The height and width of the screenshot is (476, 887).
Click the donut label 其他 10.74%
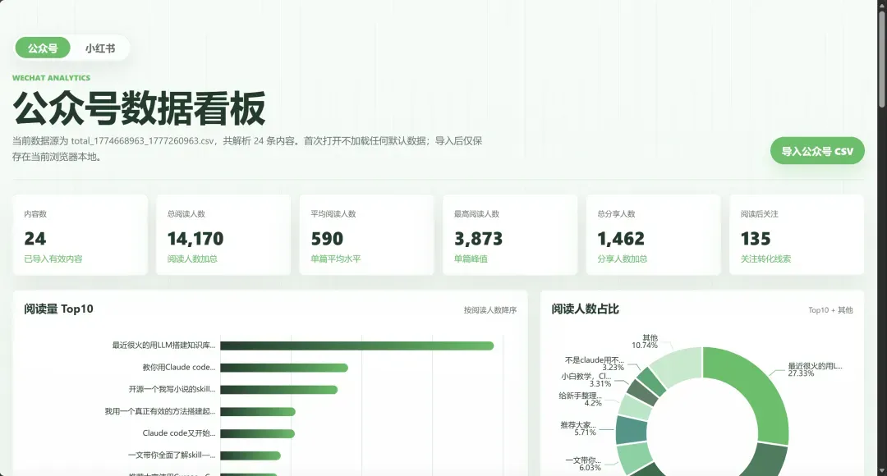coord(645,341)
